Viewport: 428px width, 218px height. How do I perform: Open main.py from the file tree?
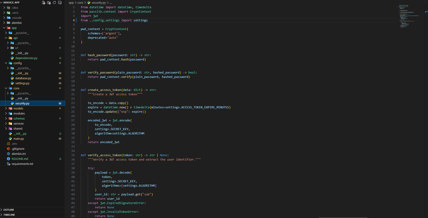click(x=18, y=139)
